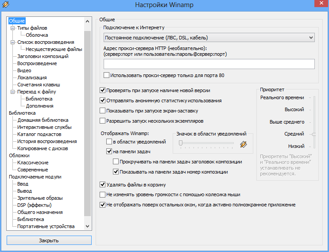
Task: Click the 'Реального времени' priority label
Action: point(282,97)
